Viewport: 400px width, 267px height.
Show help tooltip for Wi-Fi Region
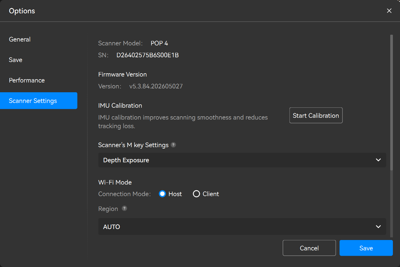pos(124,208)
